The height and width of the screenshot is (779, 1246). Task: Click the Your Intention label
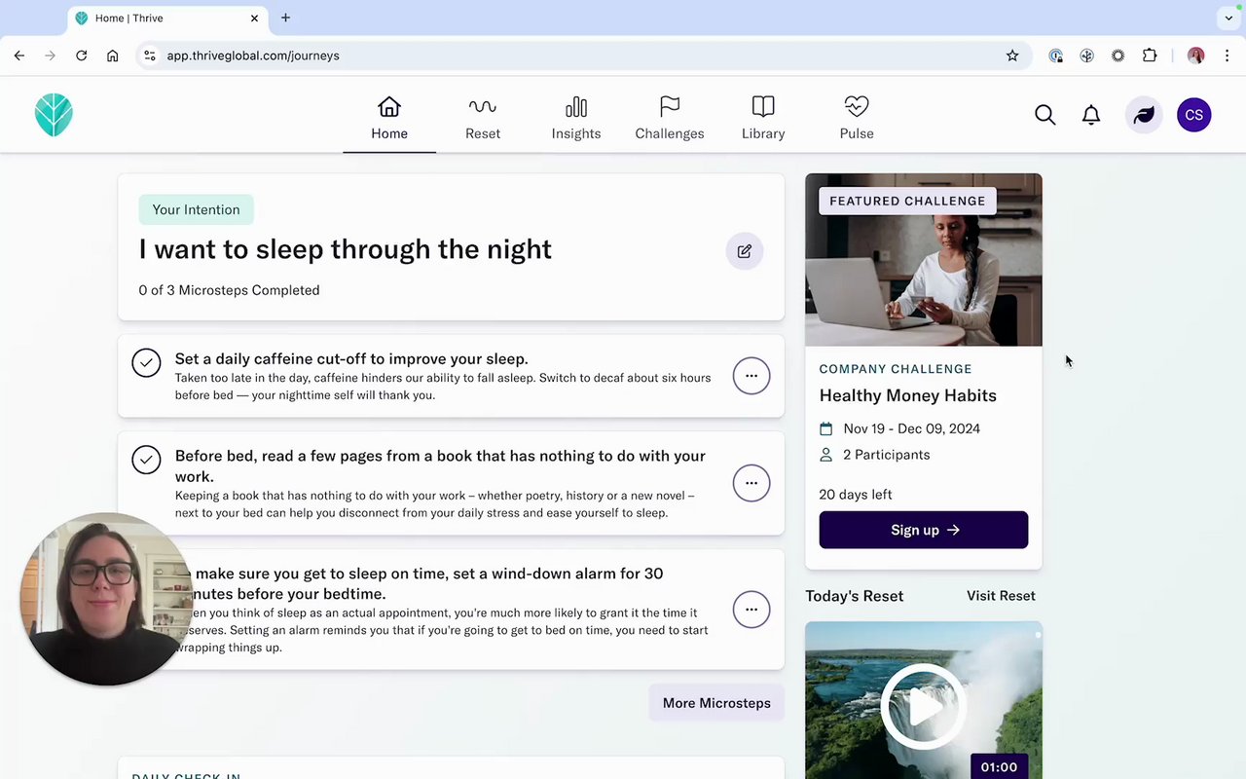[x=196, y=209]
